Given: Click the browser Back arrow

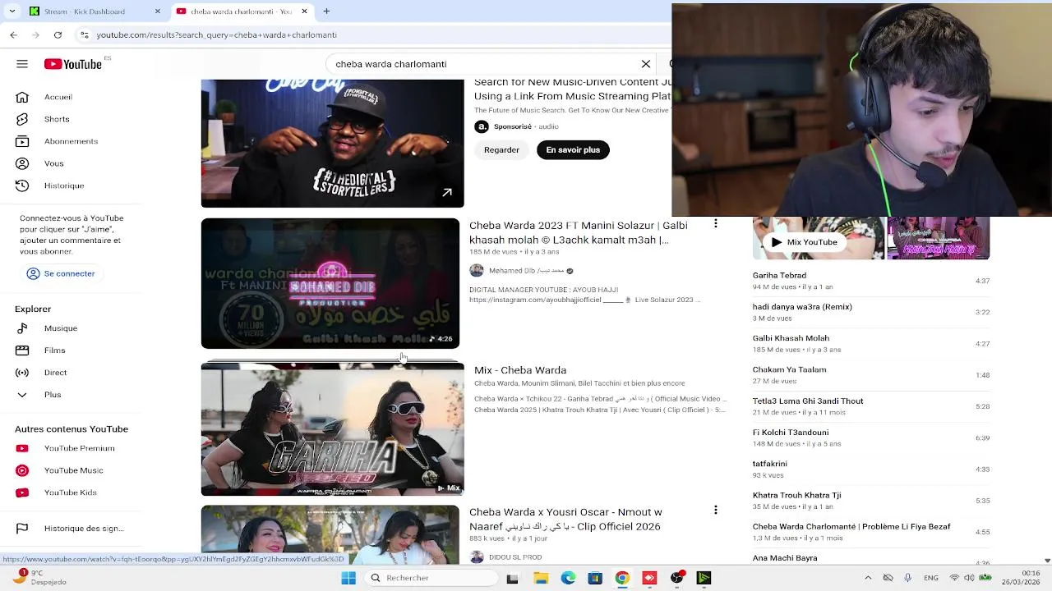Looking at the screenshot, I should (x=14, y=35).
